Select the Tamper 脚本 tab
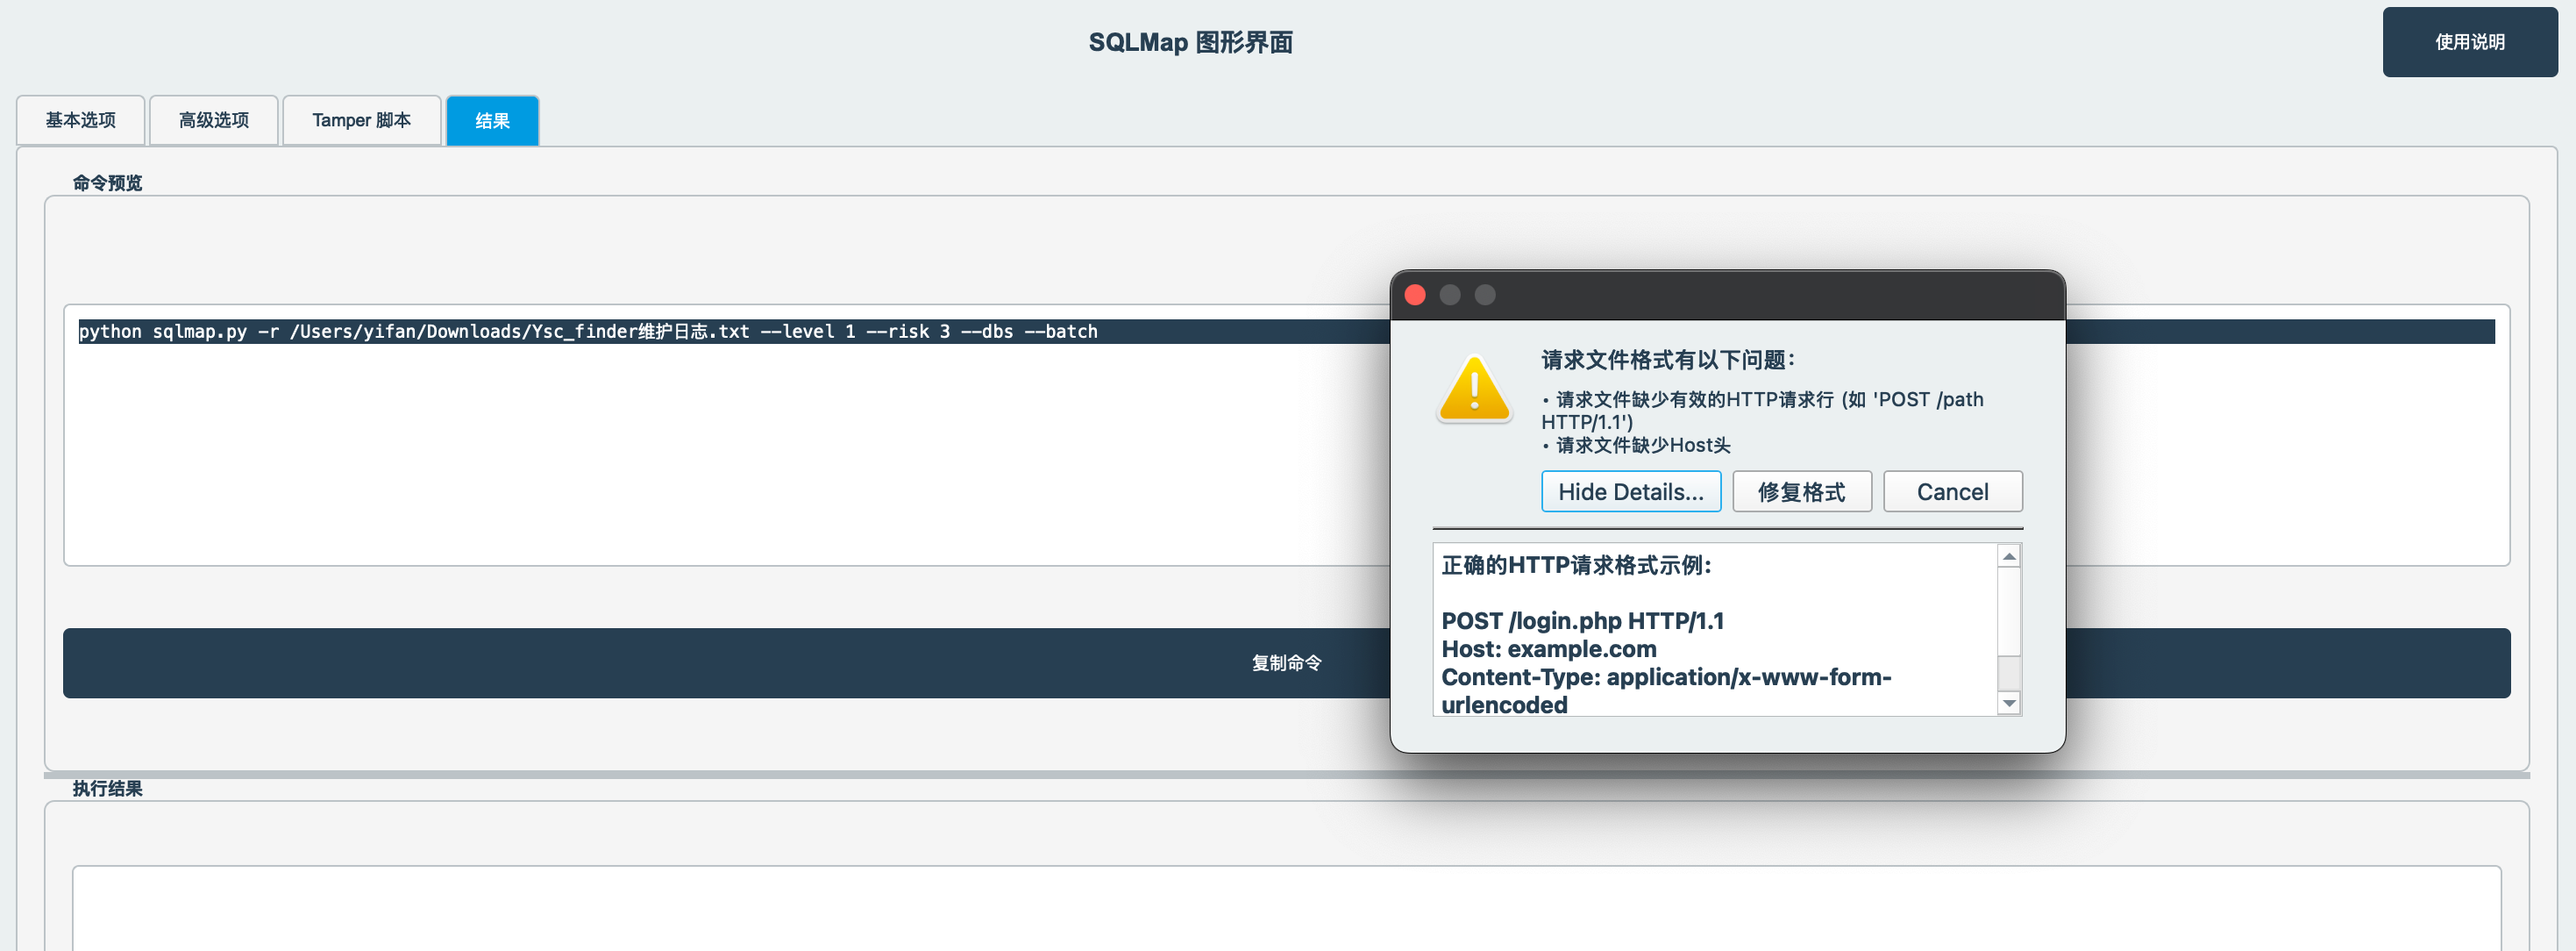The height and width of the screenshot is (951, 2576). click(361, 120)
